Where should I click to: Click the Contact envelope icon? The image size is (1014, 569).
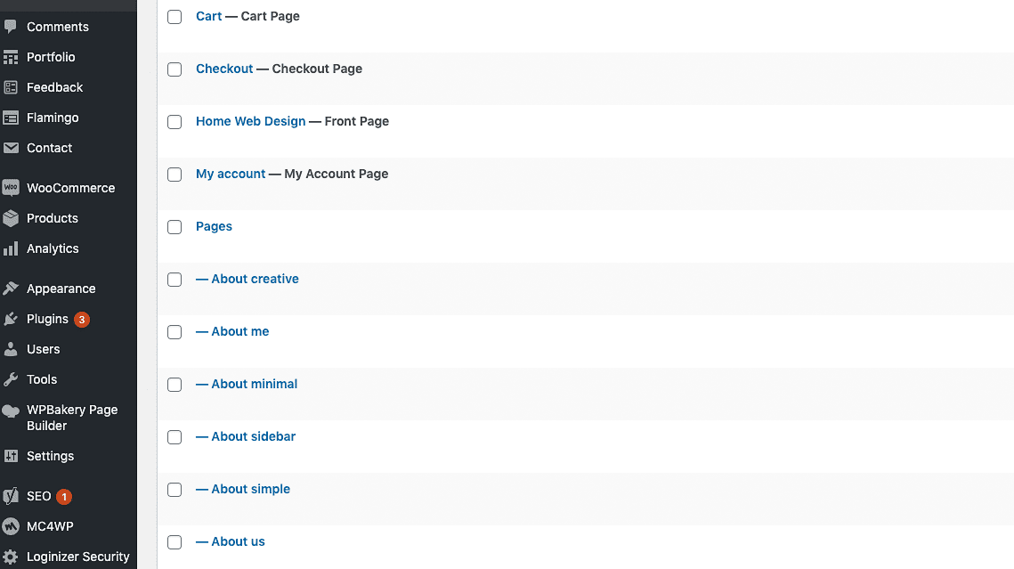click(x=11, y=148)
